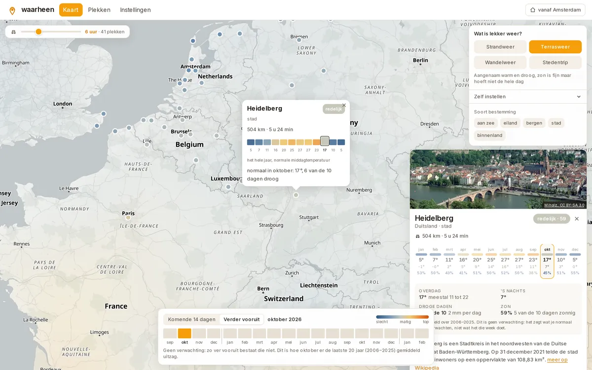Image resolution: width=592 pixels, height=370 pixels.
Task: Click the Heidelberg marker under the popup
Action: (x=296, y=195)
